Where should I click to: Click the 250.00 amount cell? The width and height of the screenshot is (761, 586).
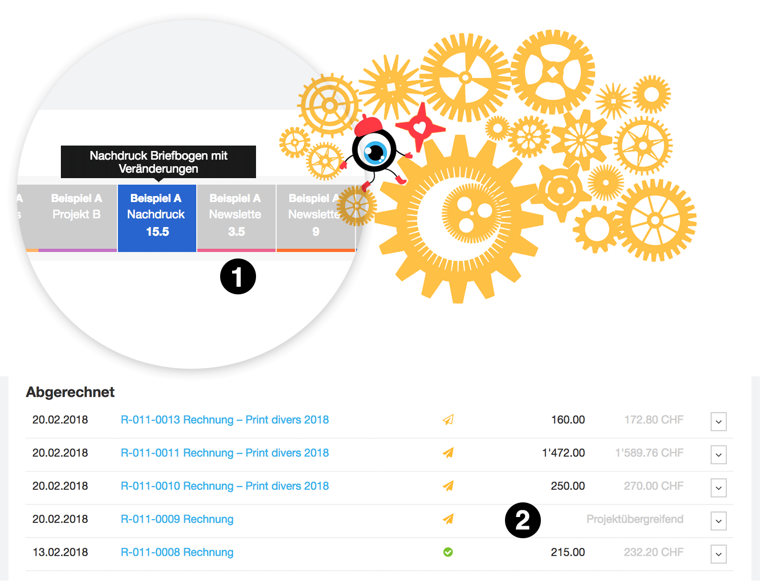click(x=568, y=486)
